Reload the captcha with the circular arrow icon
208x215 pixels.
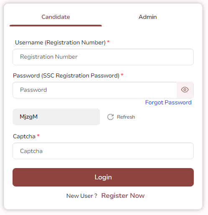[110, 117]
